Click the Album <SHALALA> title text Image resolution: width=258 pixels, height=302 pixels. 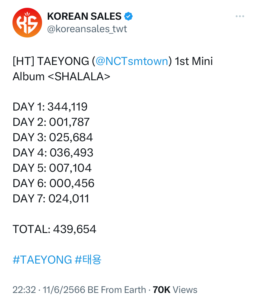click(61, 77)
